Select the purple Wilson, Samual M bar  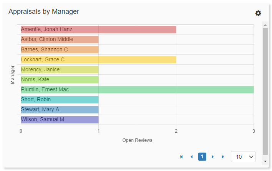click(60, 120)
